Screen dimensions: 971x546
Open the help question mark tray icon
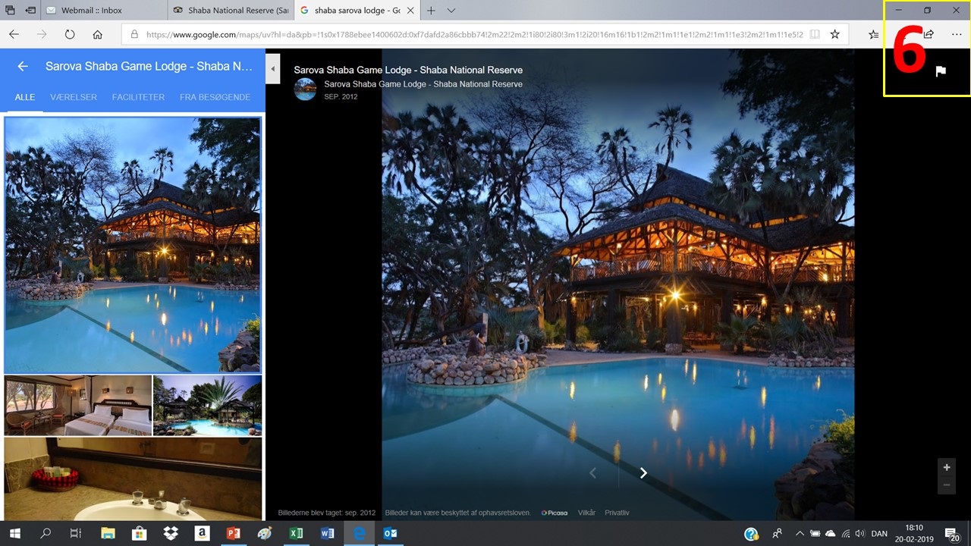(x=751, y=534)
